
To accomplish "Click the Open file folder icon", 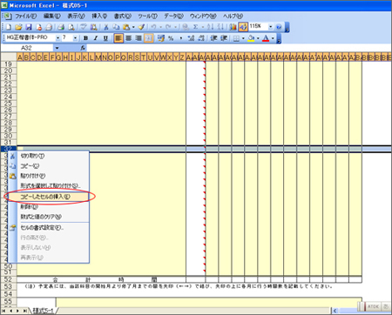I will [x=18, y=27].
